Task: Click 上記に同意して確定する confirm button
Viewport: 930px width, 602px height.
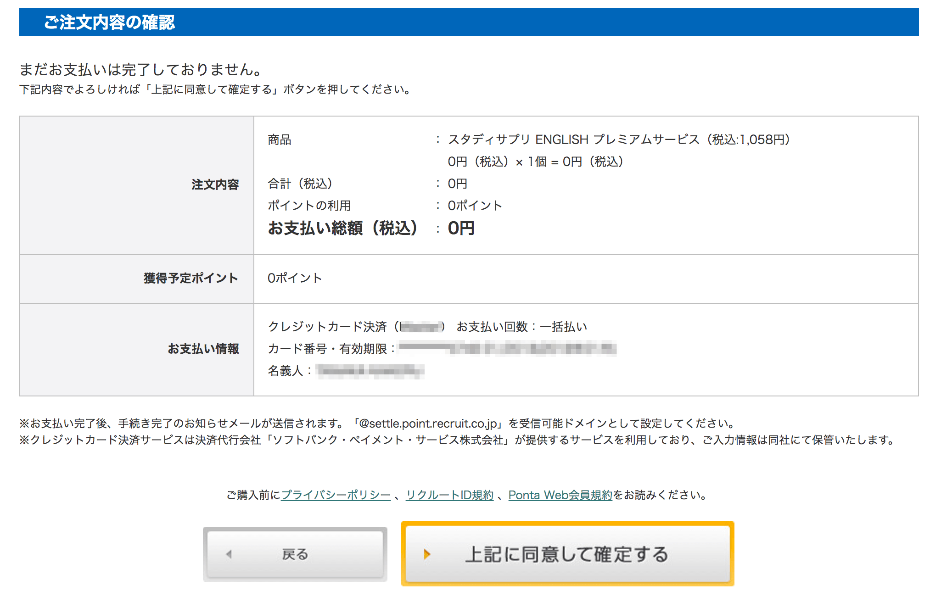Action: click(567, 554)
